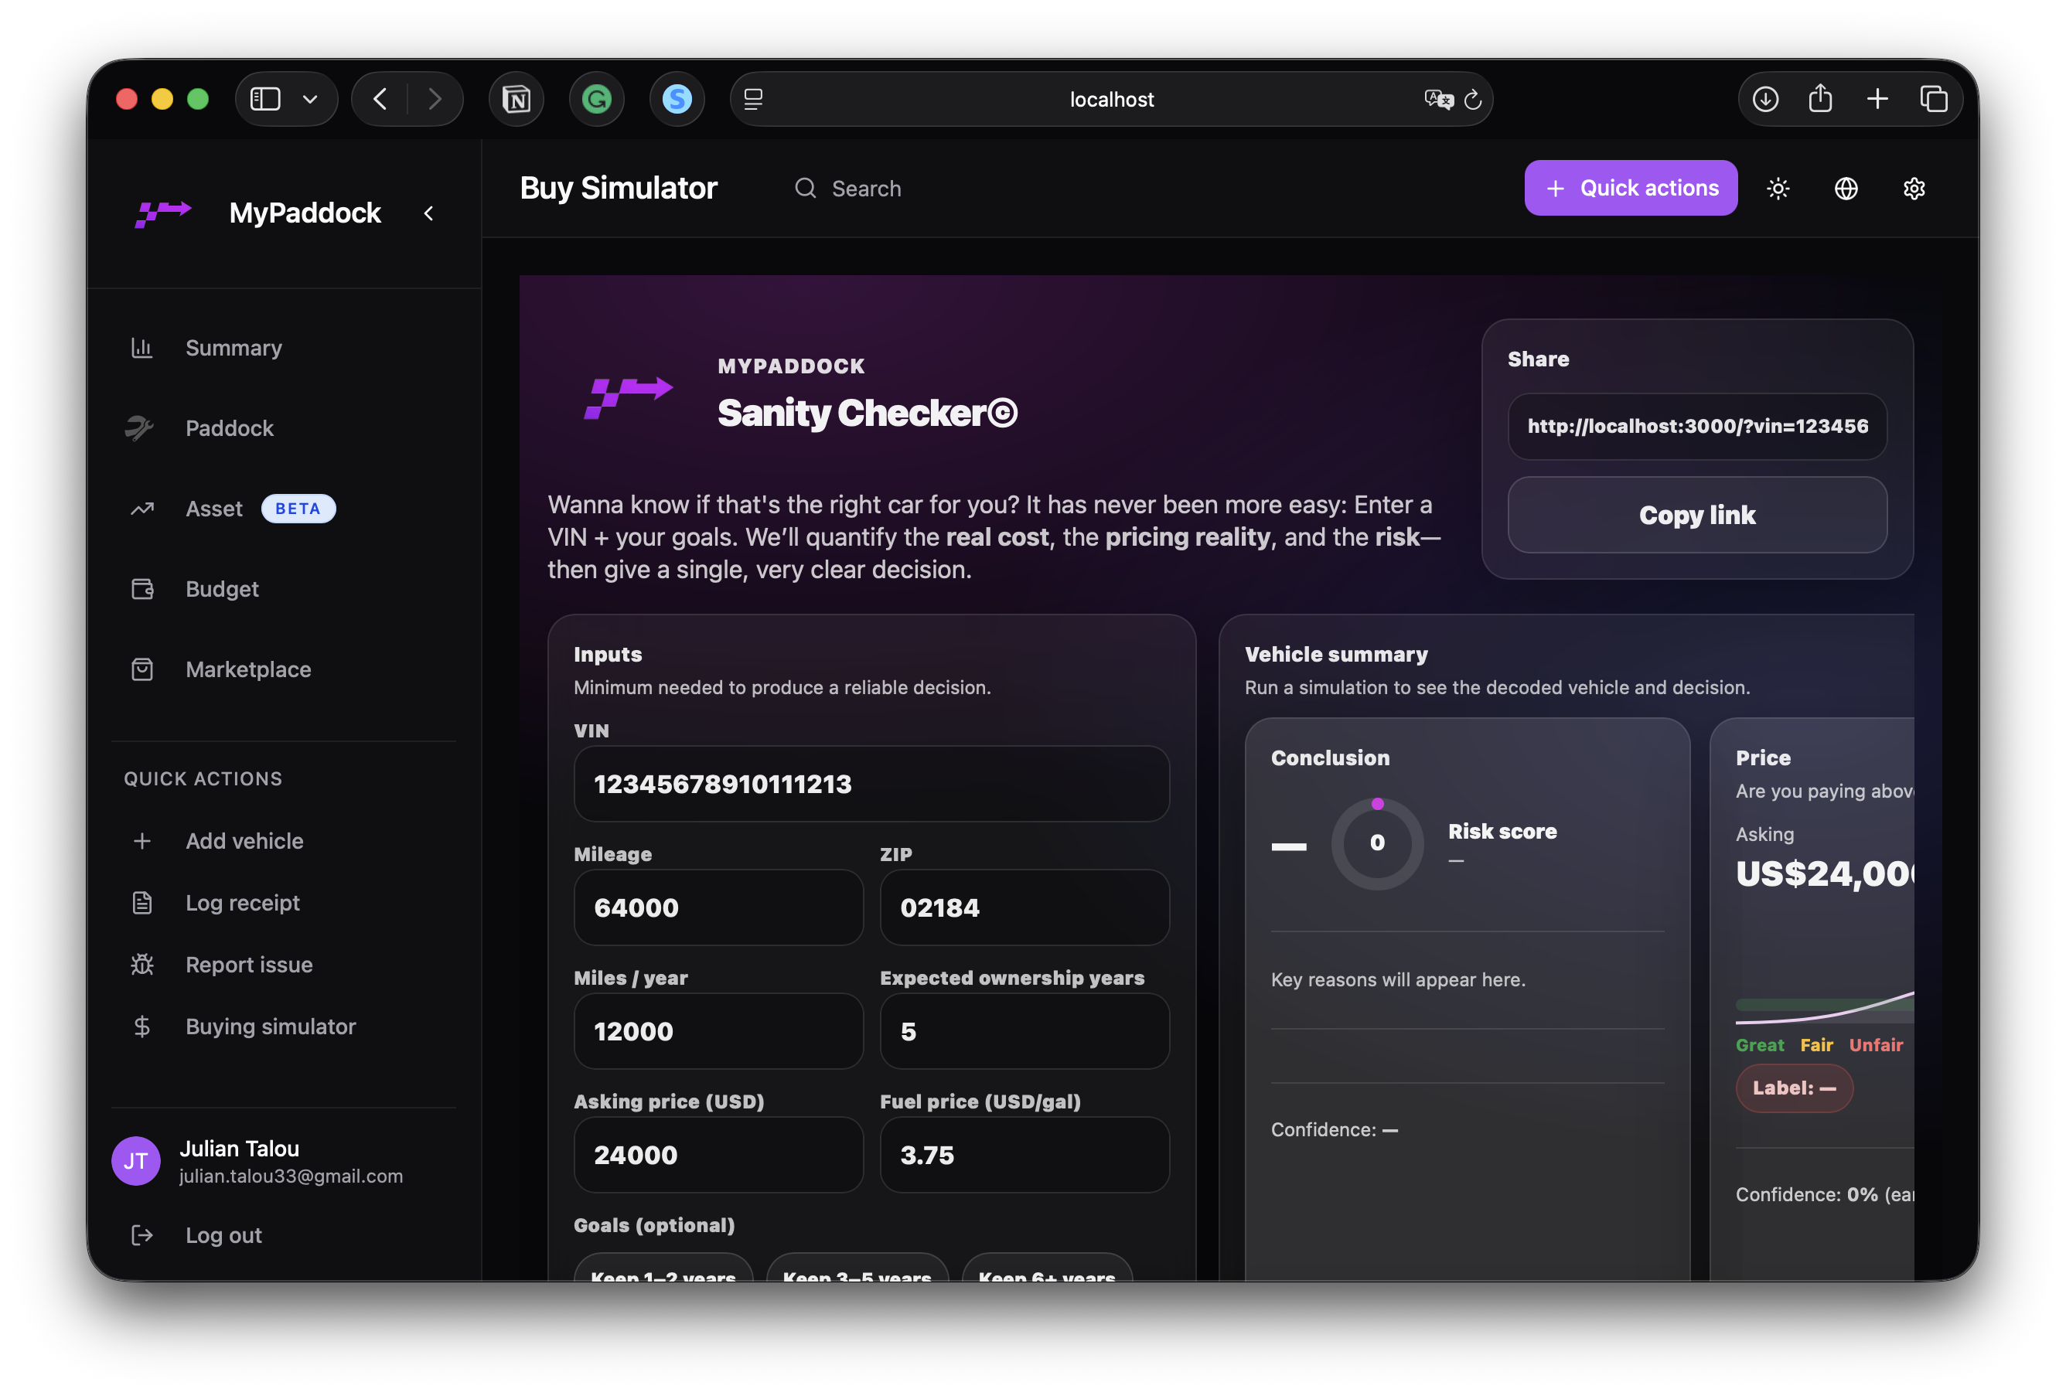Open settings gear in app header
The height and width of the screenshot is (1396, 2066).
click(1914, 189)
